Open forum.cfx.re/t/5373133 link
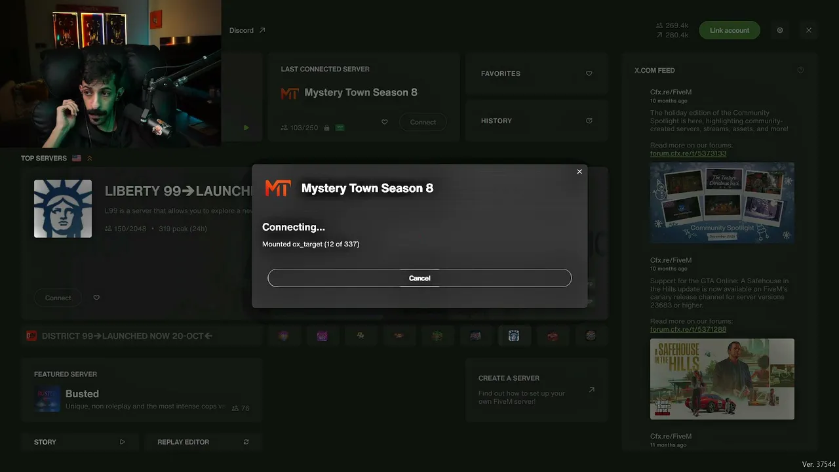The height and width of the screenshot is (472, 839). pos(688,153)
